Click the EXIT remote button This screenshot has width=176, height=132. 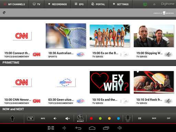coord(168,118)
